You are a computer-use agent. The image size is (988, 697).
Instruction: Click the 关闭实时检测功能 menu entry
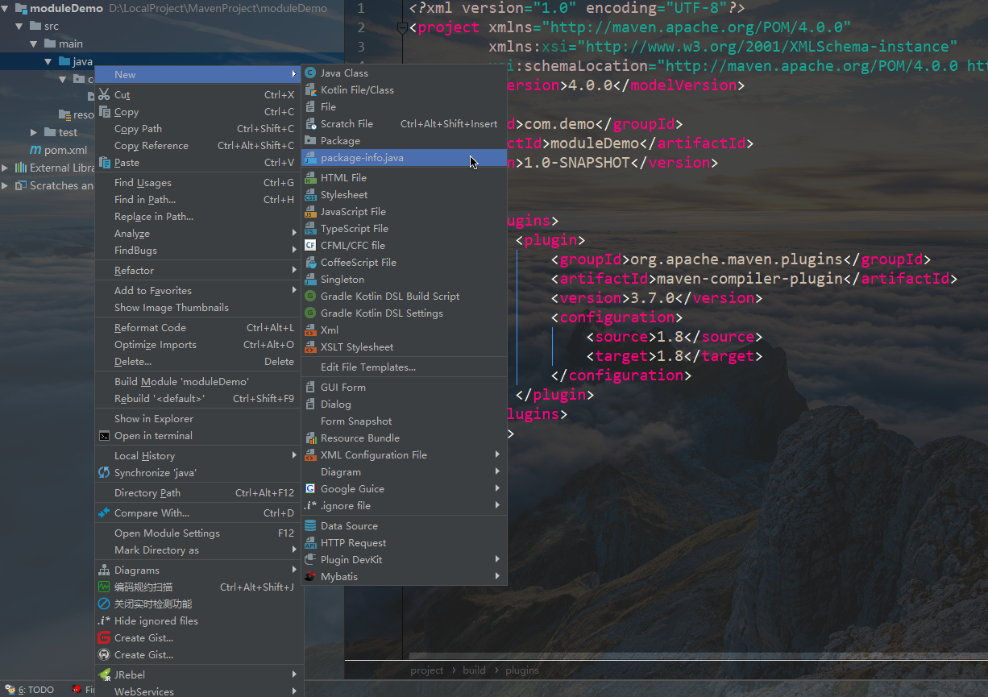pyautogui.click(x=199, y=604)
